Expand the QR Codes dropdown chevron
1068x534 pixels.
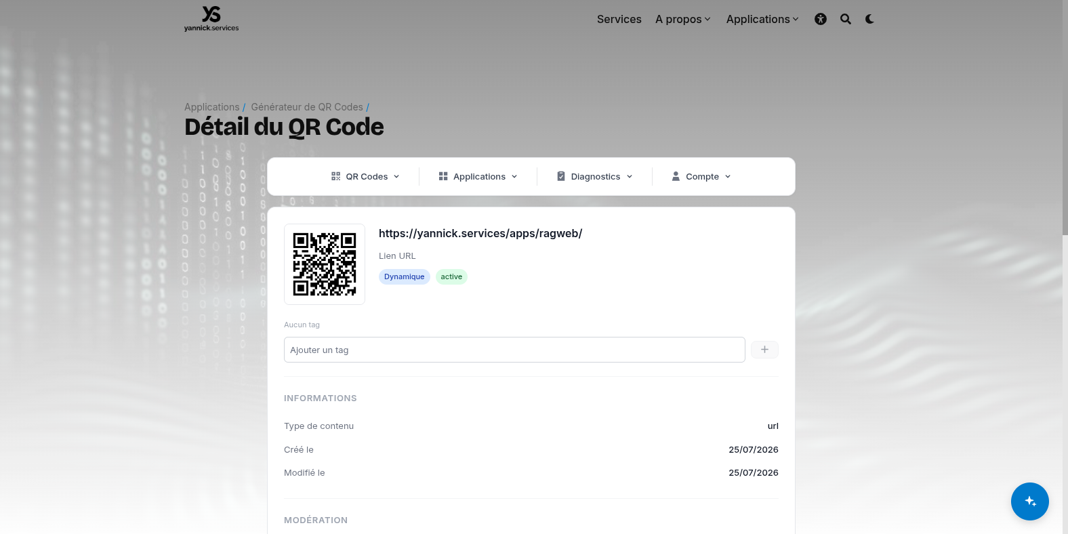pos(396,177)
